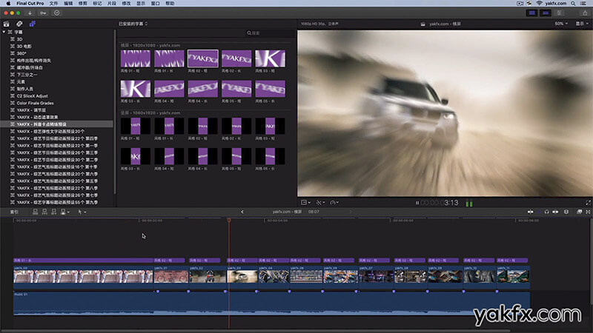
Task: Toggle solo headphones icon
Action: pos(547,212)
